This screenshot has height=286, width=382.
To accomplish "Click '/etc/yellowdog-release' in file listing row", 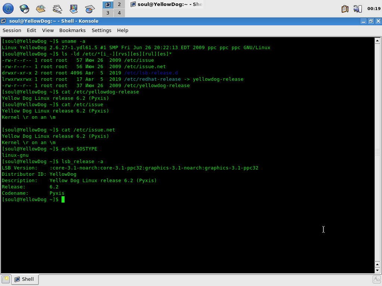I will (157, 86).
